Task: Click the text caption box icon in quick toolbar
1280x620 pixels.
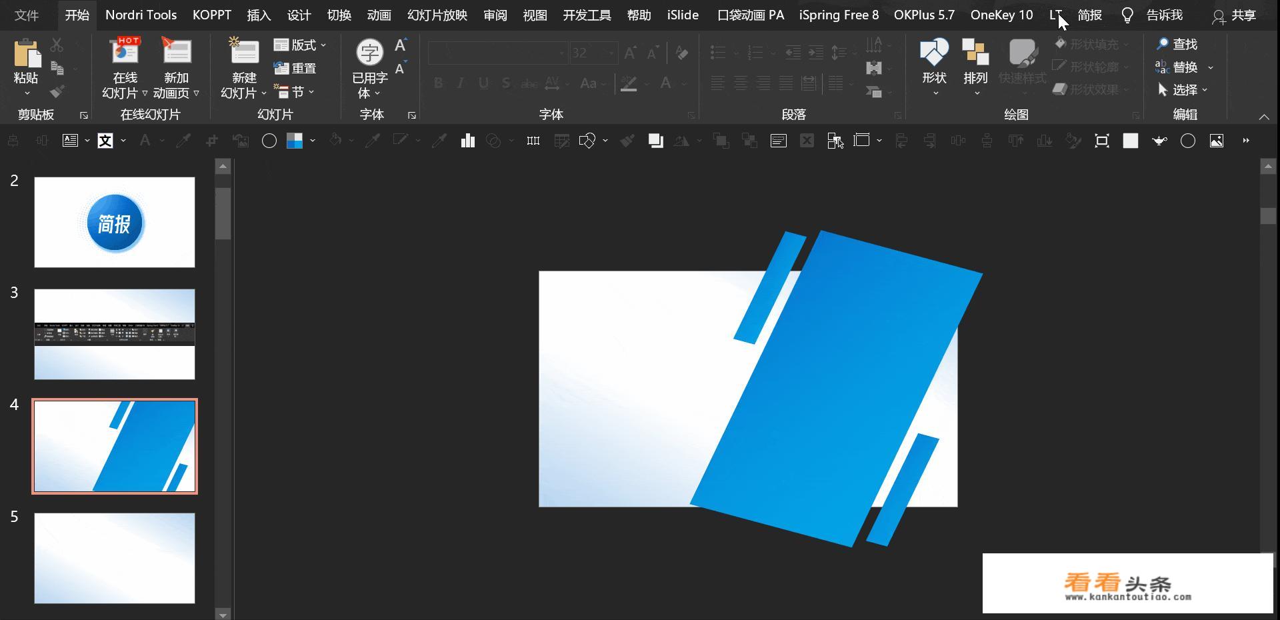Action: click(778, 141)
